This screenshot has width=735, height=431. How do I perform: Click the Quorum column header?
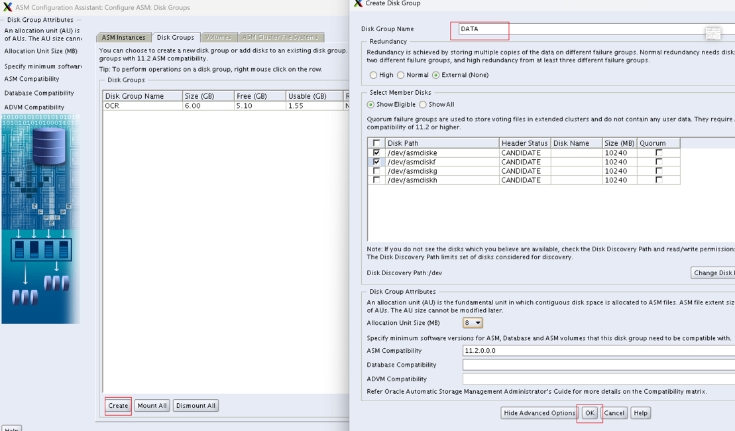click(x=659, y=143)
